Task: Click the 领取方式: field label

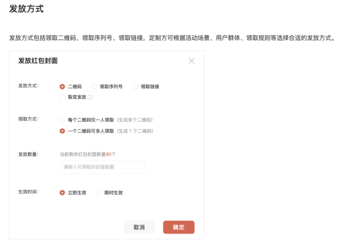Action: pyautogui.click(x=28, y=119)
